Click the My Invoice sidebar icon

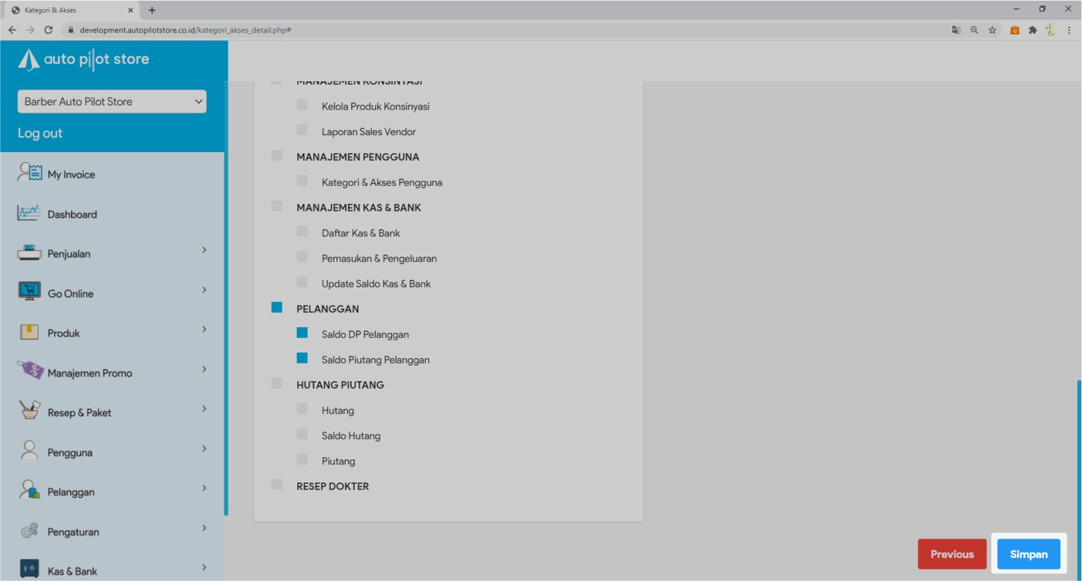pos(30,173)
